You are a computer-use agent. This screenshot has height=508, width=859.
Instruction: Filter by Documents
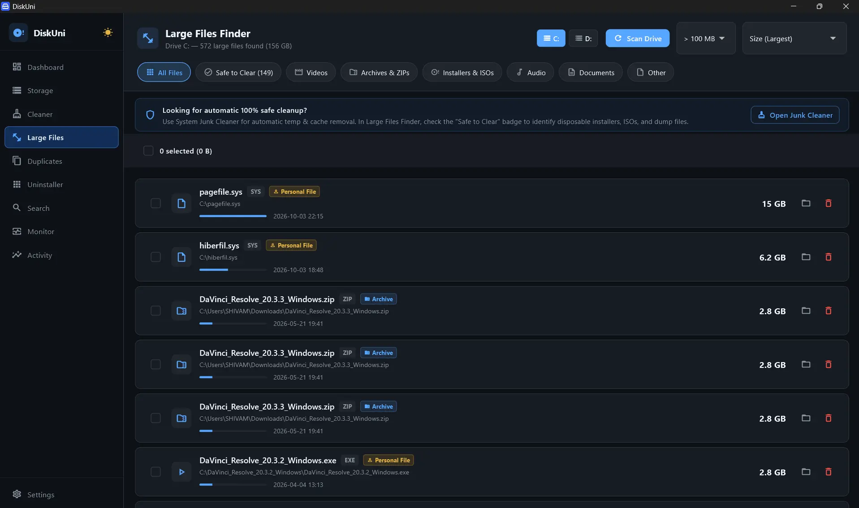point(591,73)
